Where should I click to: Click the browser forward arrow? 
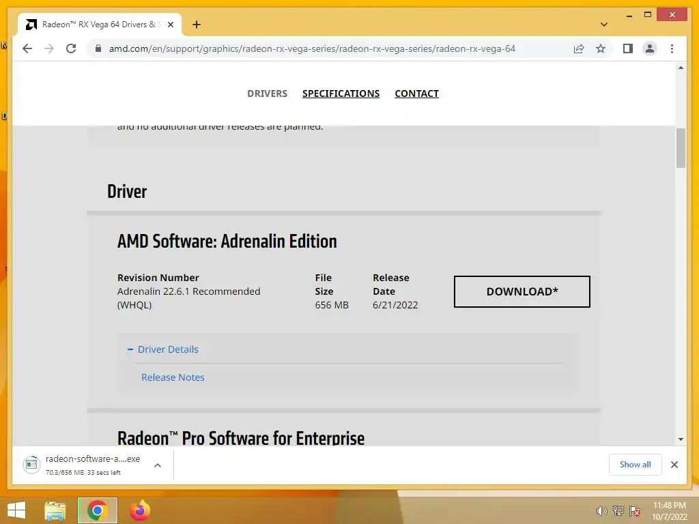pyautogui.click(x=49, y=48)
